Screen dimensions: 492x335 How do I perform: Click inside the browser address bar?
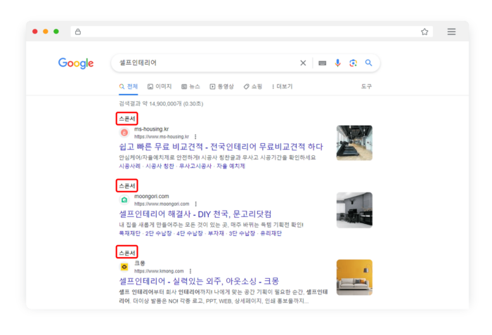point(252,32)
